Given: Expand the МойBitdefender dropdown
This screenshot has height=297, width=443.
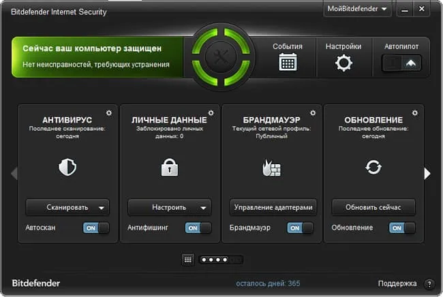Looking at the screenshot, I should 357,9.
